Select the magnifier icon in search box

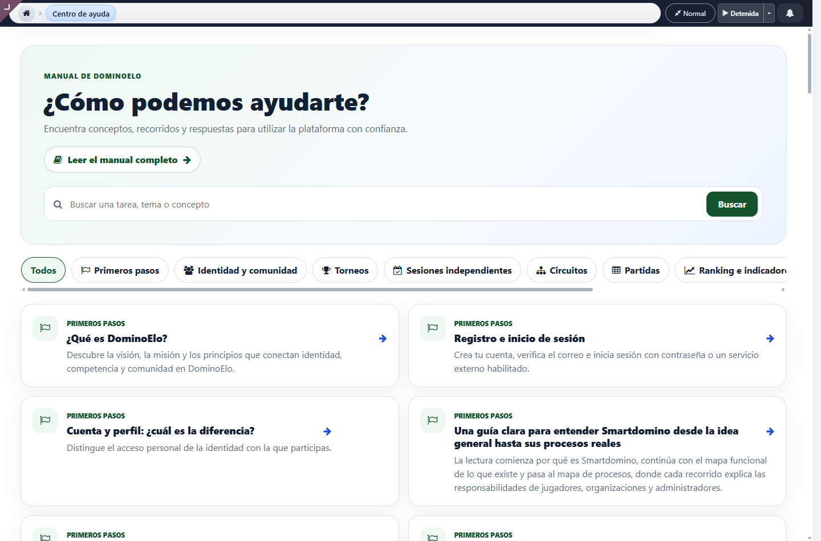point(58,204)
